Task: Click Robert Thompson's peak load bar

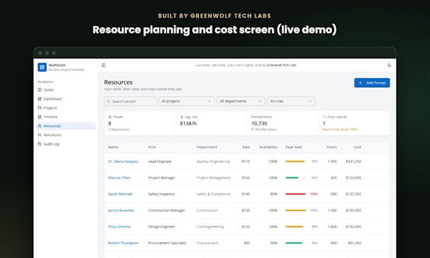Action: [295, 243]
